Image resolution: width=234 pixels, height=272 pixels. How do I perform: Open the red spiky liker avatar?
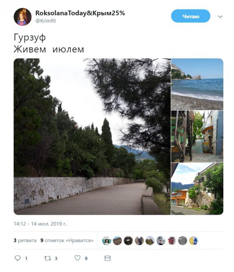click(x=172, y=240)
